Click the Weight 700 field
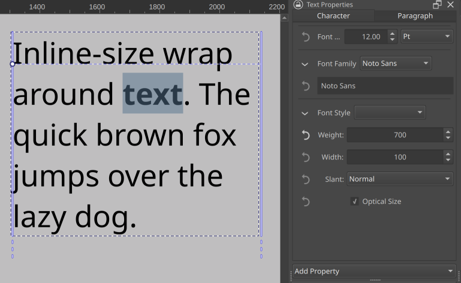This screenshot has height=283, width=461. pyautogui.click(x=395, y=135)
